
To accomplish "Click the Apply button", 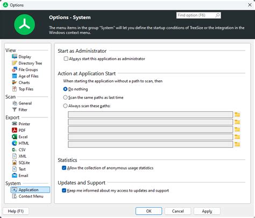I will tap(207, 211).
